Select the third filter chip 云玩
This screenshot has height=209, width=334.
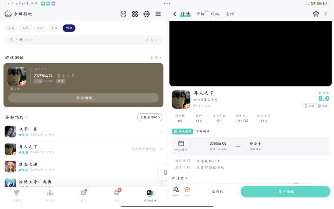coord(40,28)
